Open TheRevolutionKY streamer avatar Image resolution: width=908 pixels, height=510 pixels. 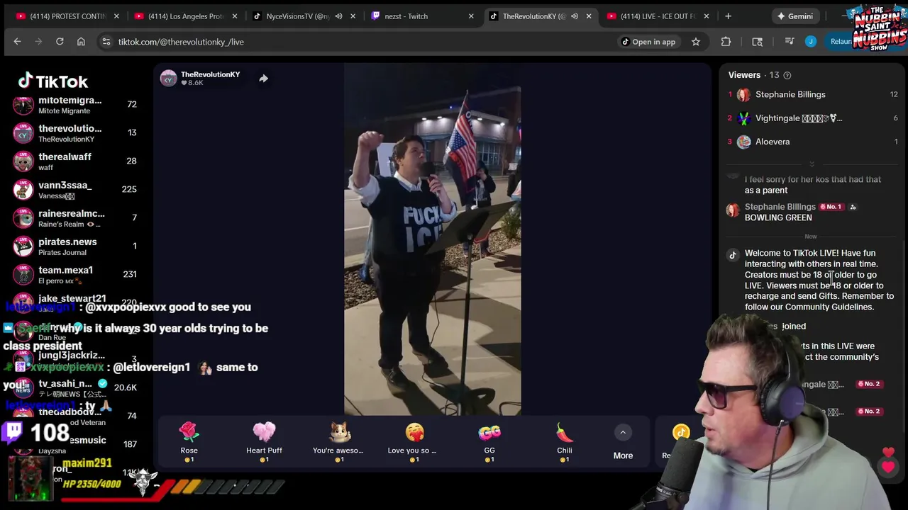pyautogui.click(x=168, y=78)
